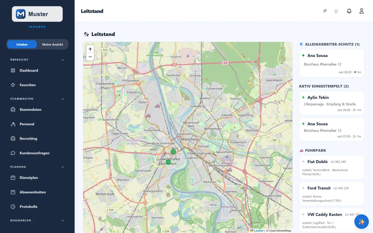Click the Dashboard grid icon
The height and width of the screenshot is (233, 373).
13,71
